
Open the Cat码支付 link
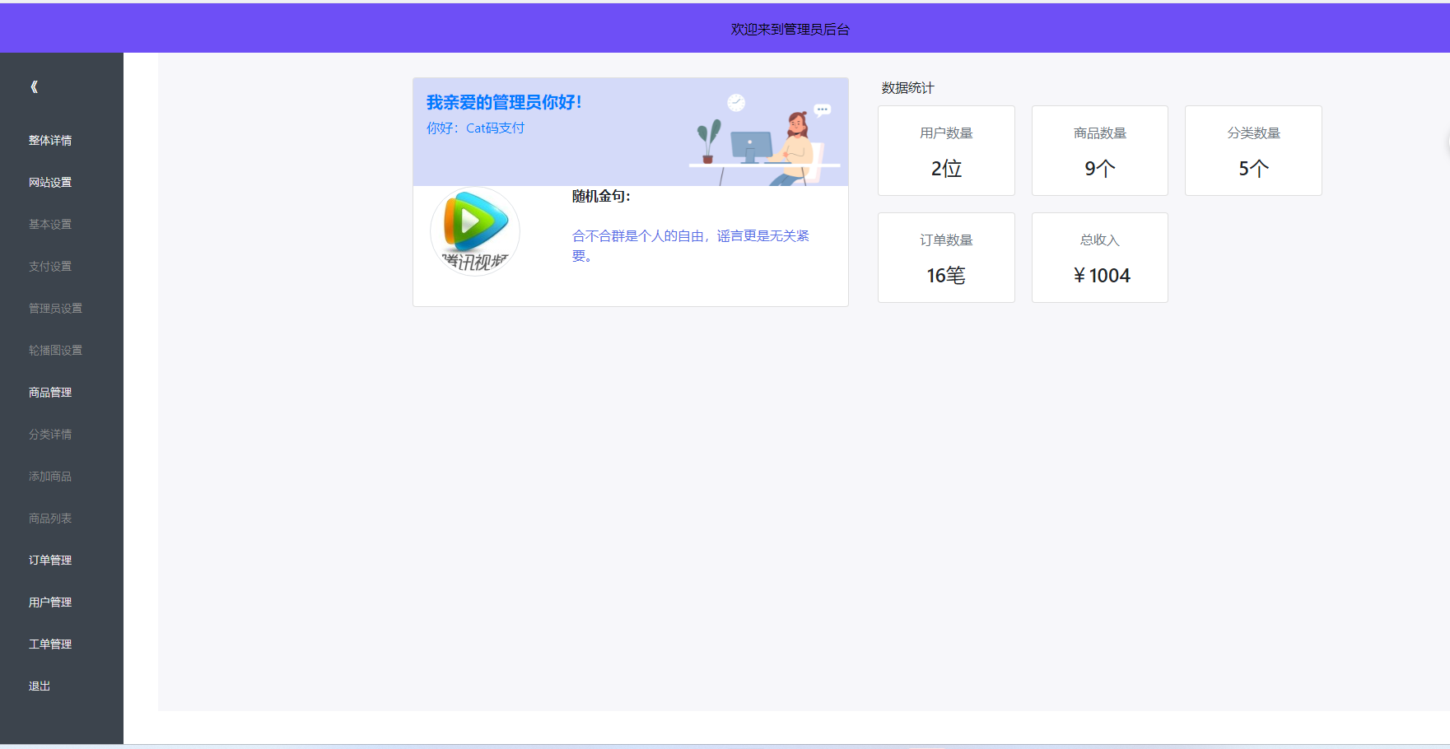pyautogui.click(x=494, y=128)
